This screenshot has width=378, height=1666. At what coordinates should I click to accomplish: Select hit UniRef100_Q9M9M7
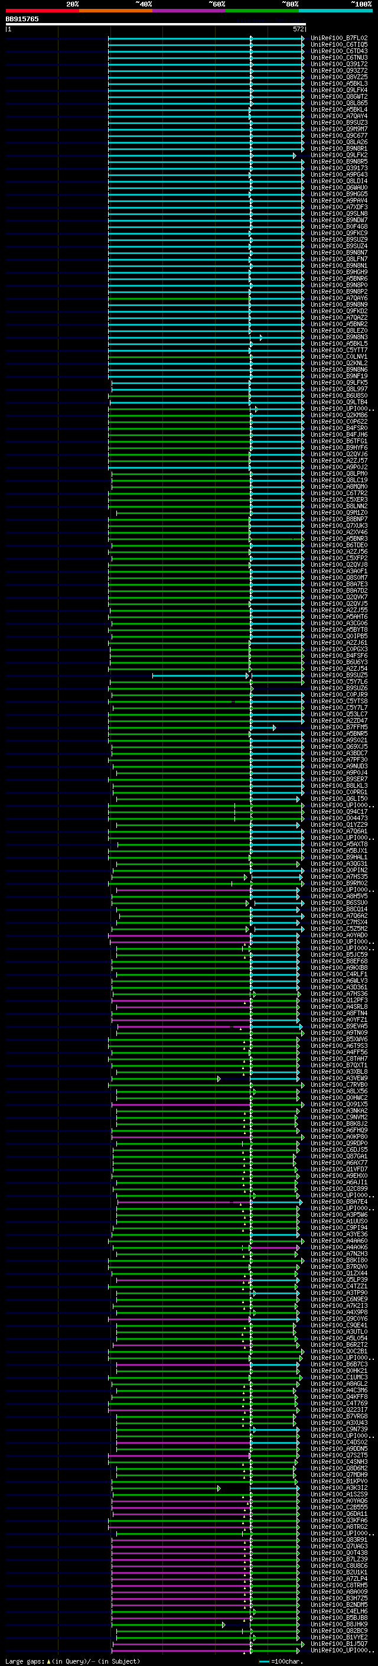[339, 129]
